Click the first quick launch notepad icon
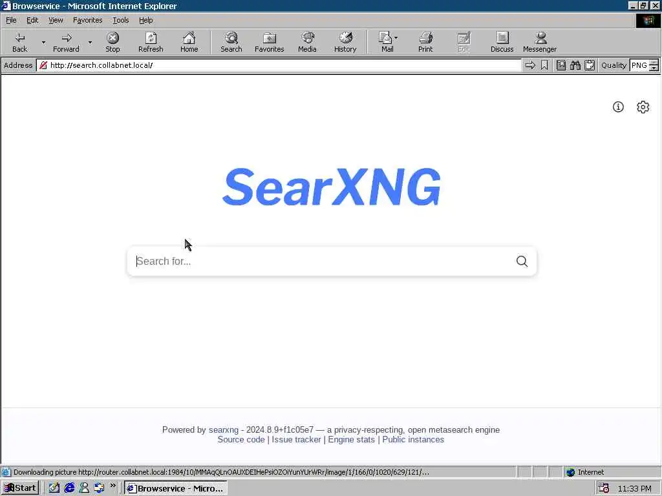Screen dimensions: 662x496 (x=54, y=488)
